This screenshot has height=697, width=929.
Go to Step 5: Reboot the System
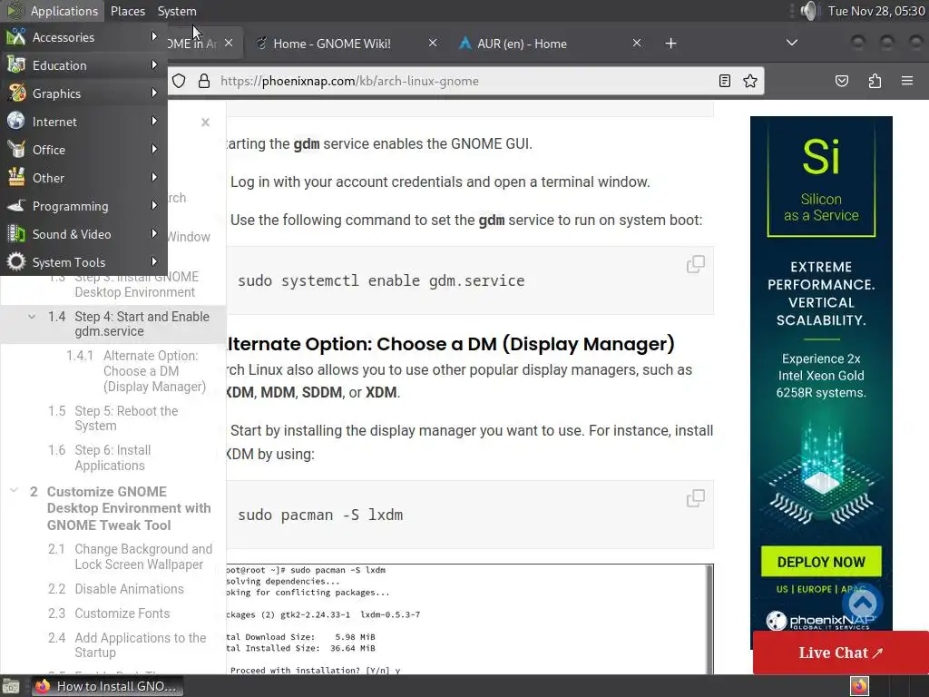(125, 418)
